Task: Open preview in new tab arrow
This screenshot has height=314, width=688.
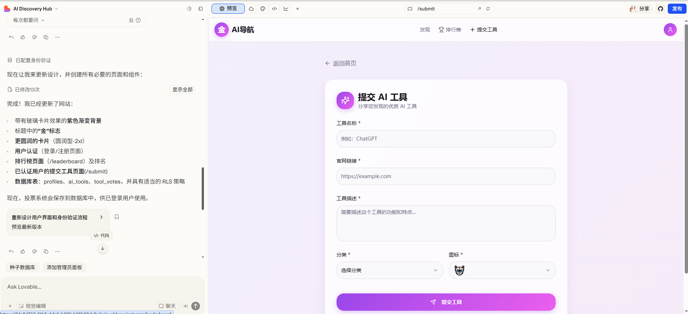Action: 479,9
